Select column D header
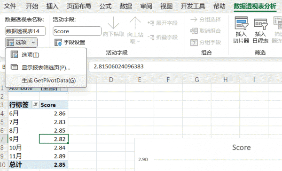Viewport: 282px width, 171px height. (111, 80)
